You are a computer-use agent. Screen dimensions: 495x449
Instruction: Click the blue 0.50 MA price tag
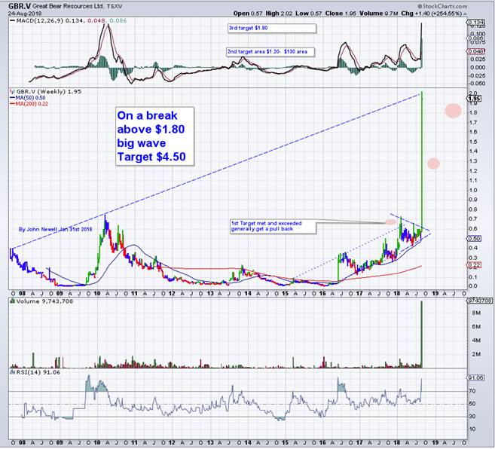pos(472,239)
